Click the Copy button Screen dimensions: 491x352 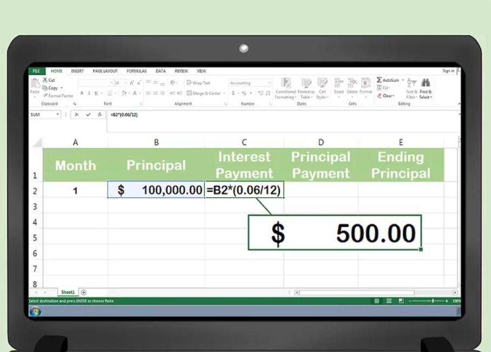click(50, 88)
